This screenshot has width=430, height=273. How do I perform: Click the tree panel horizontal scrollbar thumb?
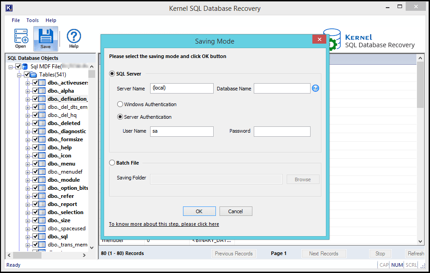(x=27, y=255)
